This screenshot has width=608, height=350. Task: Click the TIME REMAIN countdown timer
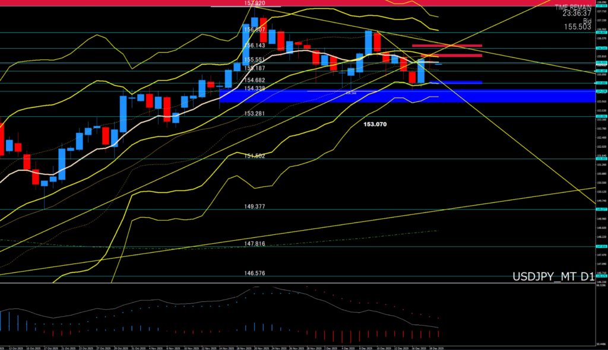click(573, 12)
